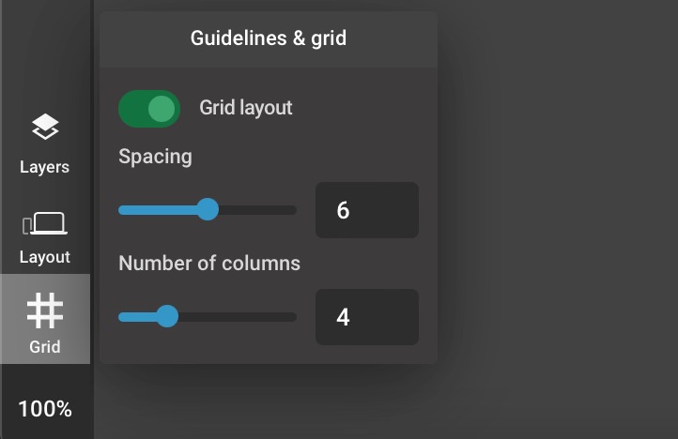Focus the Spacing value field showing 6
678x439 pixels.
[367, 210]
